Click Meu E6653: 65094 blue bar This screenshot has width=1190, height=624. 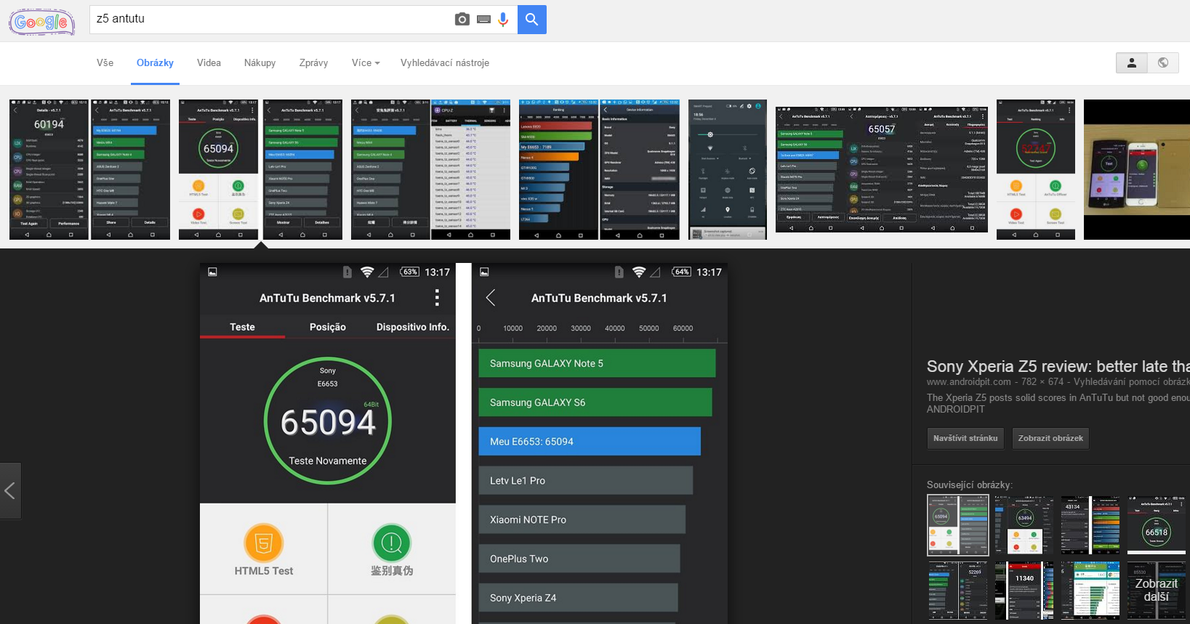click(x=590, y=442)
